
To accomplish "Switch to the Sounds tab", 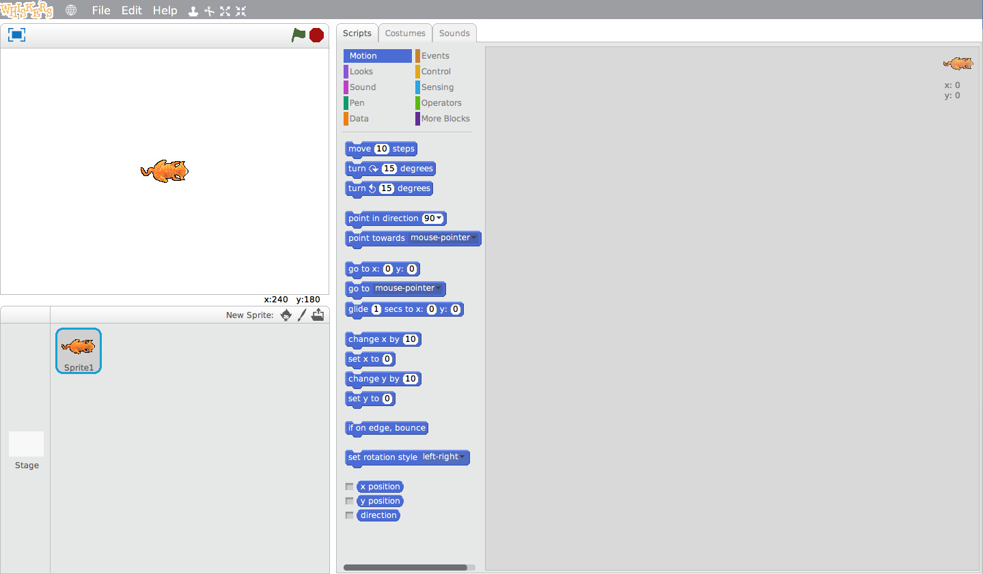I will (x=454, y=33).
